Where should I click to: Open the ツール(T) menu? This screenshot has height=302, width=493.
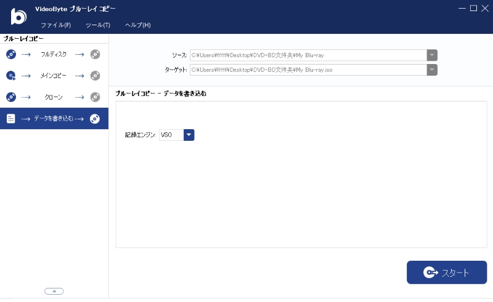97,25
